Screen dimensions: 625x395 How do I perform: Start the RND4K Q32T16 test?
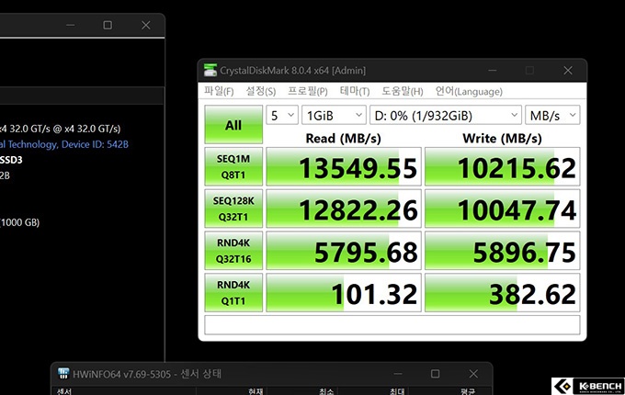233,251
